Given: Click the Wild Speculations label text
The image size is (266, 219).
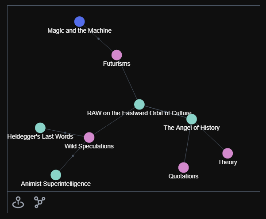Looking at the screenshot, I should (89, 146).
